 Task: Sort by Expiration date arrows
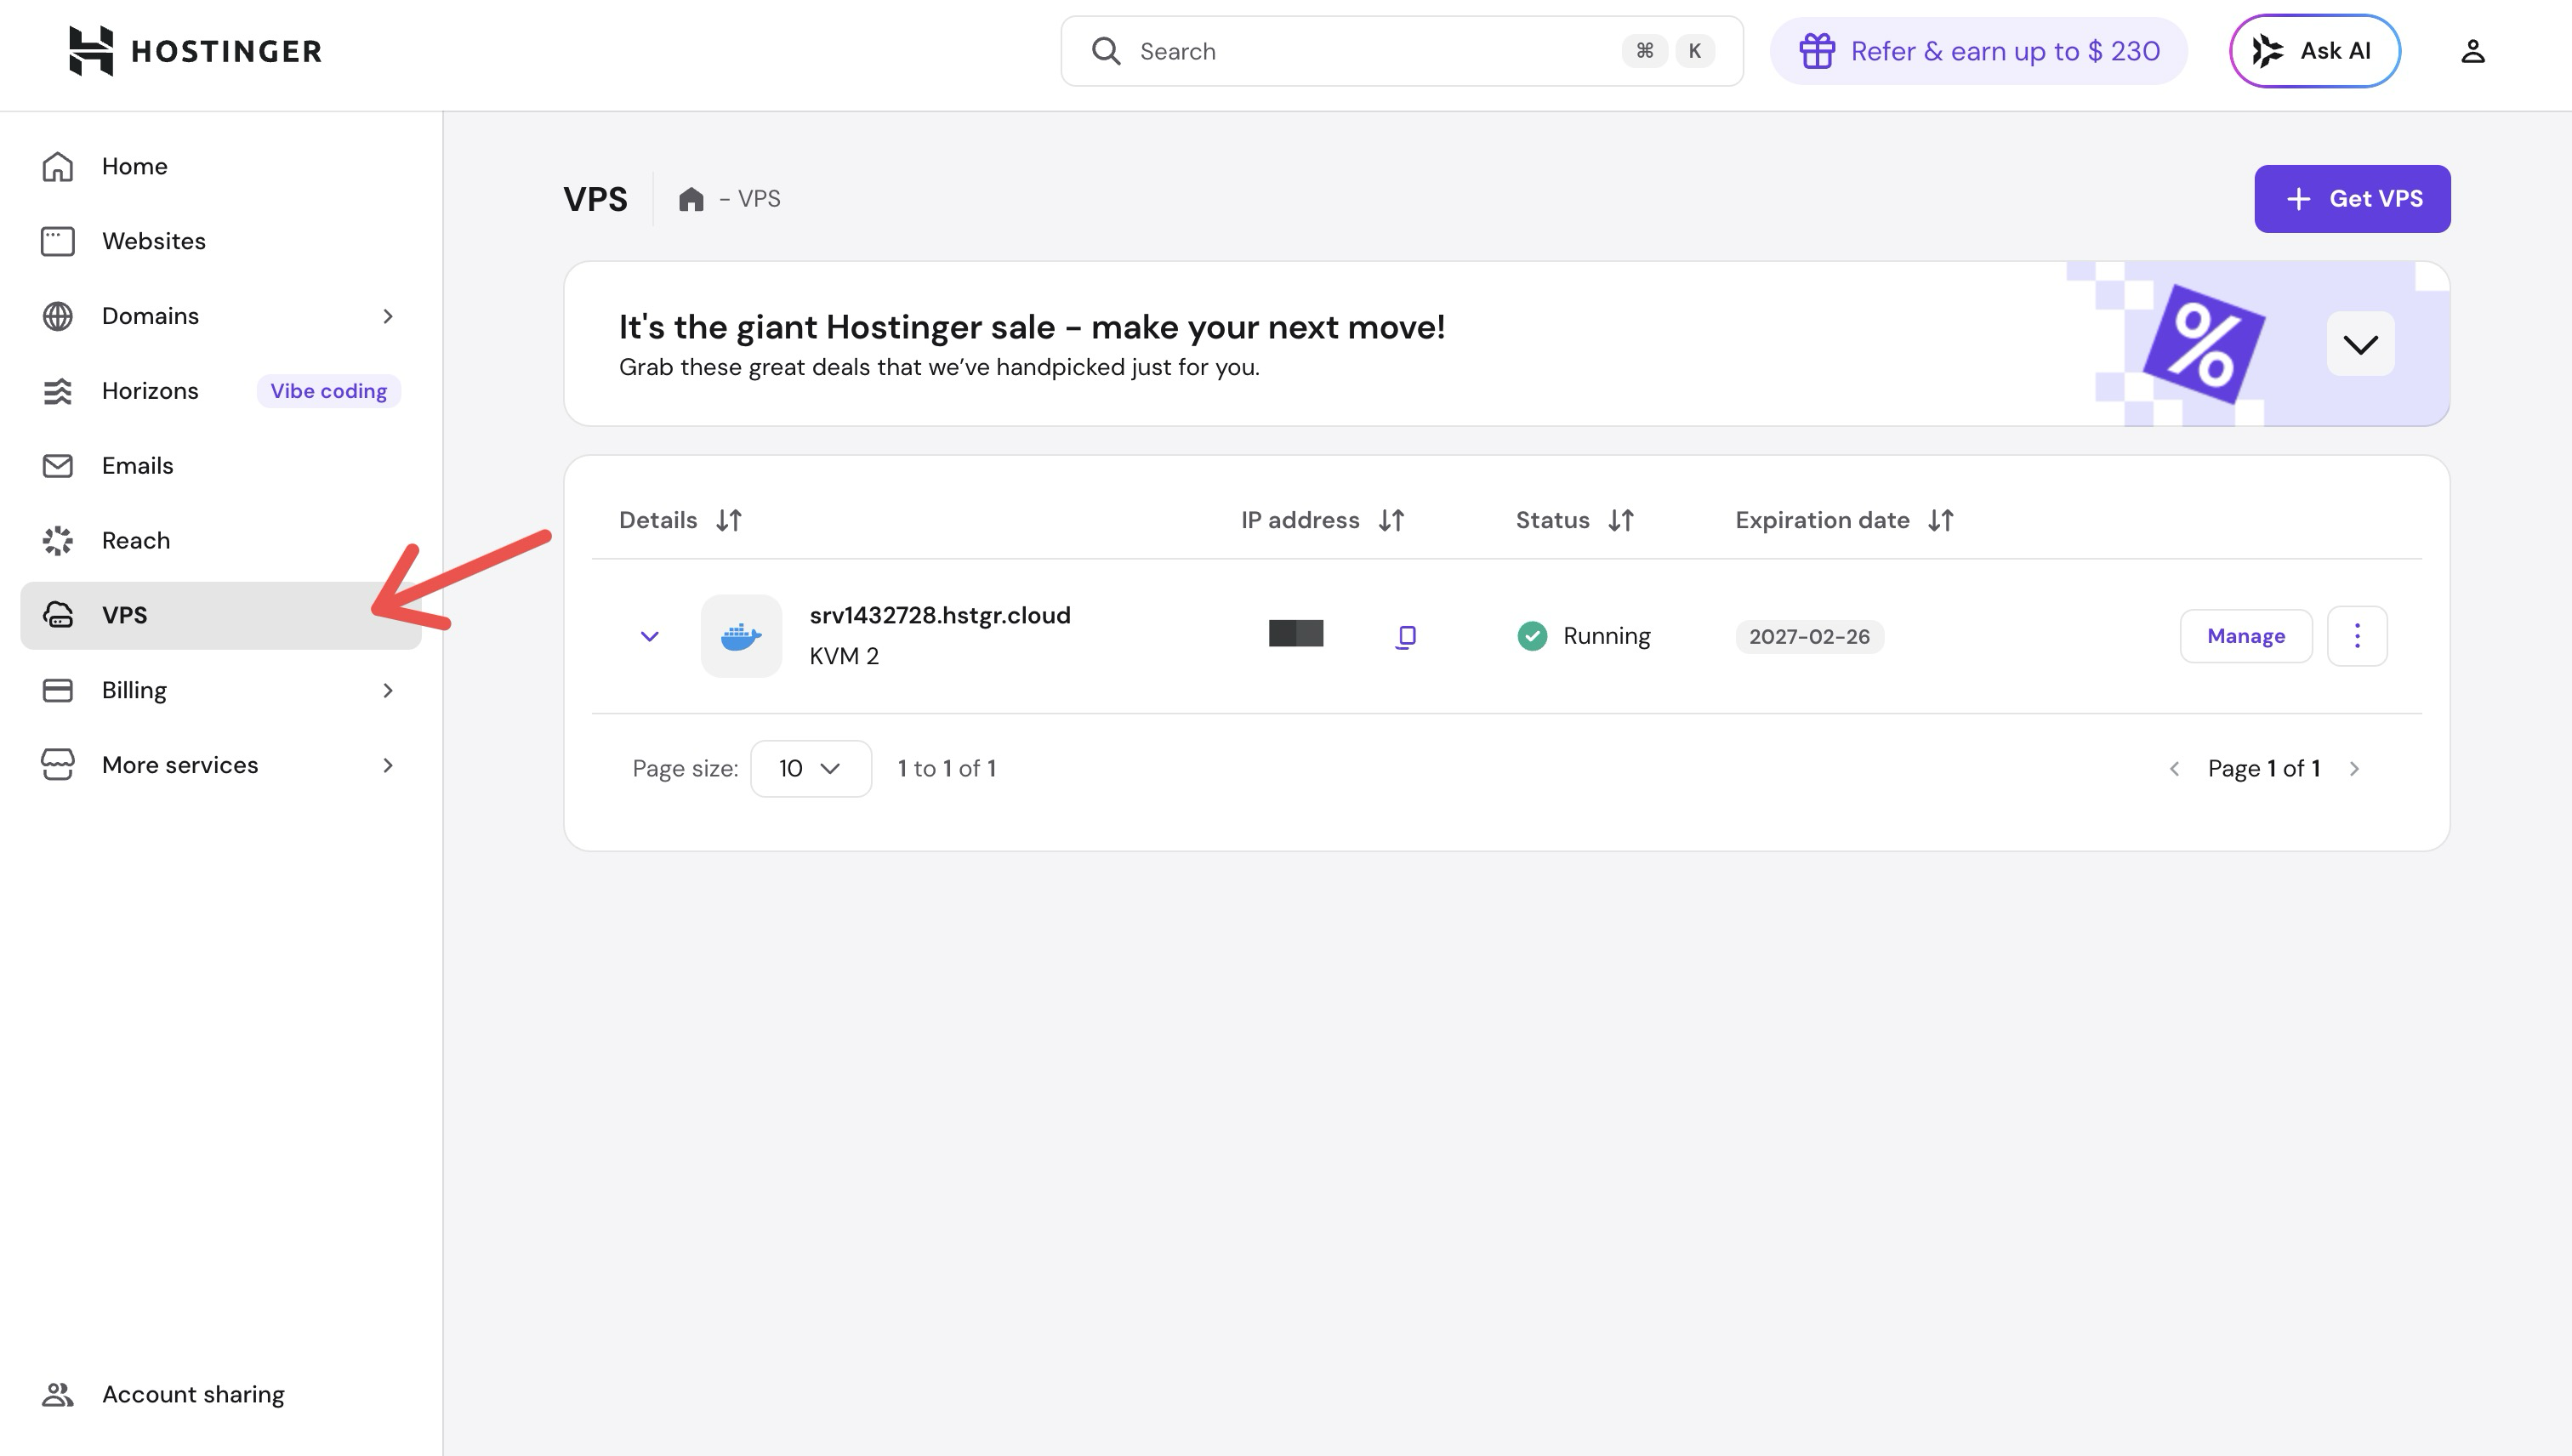pyautogui.click(x=1941, y=520)
